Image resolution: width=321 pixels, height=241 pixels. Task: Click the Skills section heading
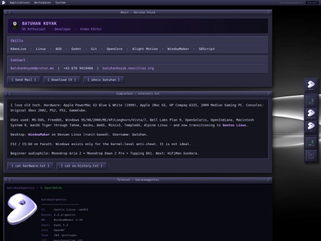(x=17, y=40)
